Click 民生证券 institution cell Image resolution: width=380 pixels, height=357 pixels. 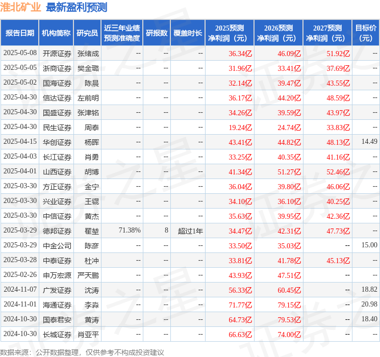[57, 127]
